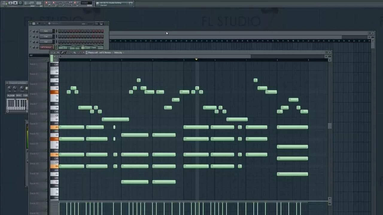Open the All channel filter dropdown
The height and width of the screenshot is (215, 383).
[39, 55]
